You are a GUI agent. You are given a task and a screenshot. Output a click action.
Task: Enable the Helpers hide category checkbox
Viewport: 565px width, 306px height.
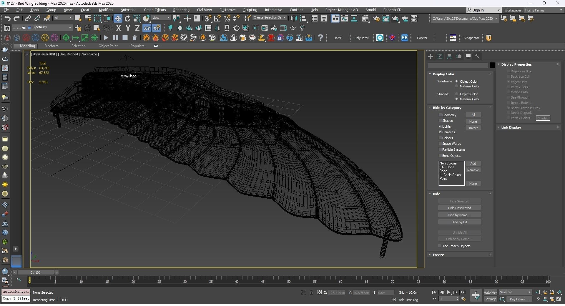point(440,138)
